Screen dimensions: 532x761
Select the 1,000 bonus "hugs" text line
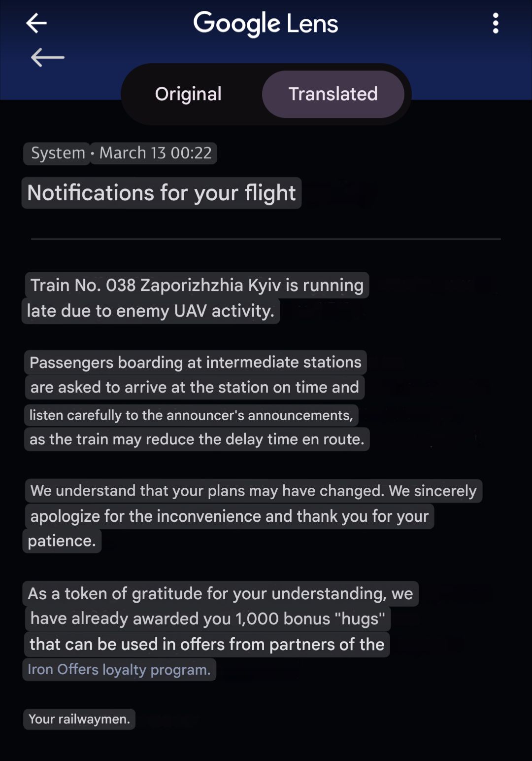point(208,618)
